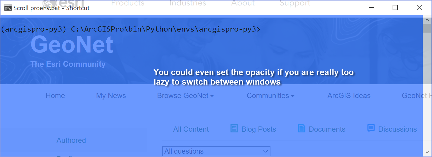This screenshot has width=432, height=157.
Task: Open the All questions dropdown
Action: [x=216, y=151]
